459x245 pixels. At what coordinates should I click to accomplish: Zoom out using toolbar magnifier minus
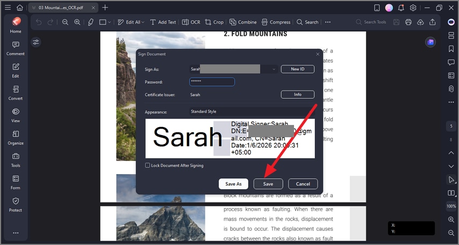(x=65, y=22)
